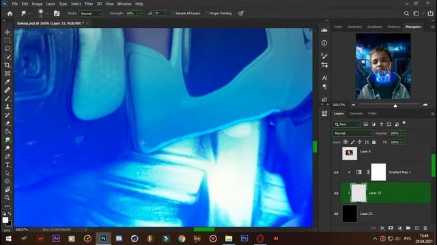437x245 pixels.
Task: Select the Lasso tool
Action: [8, 48]
